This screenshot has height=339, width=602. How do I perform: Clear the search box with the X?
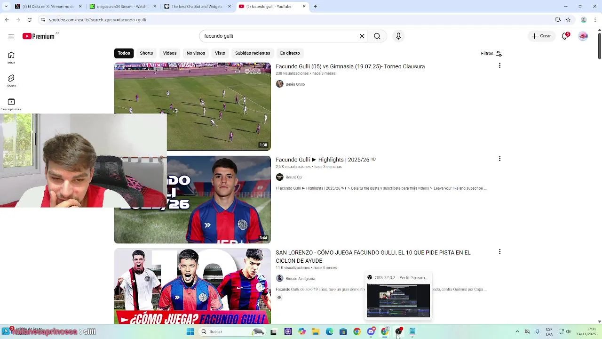[362, 36]
